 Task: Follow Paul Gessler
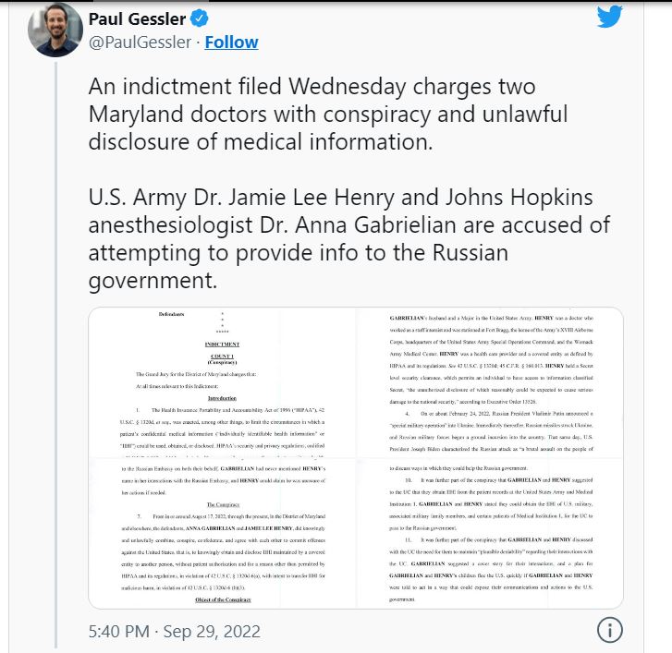(231, 42)
